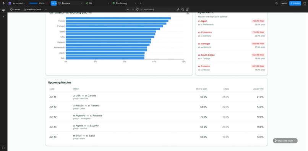308x151 pixels.
Task: Go forward in the preview browser
Action: coord(133,10)
